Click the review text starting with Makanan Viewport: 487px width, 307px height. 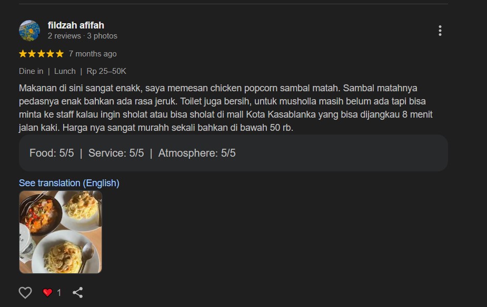click(225, 108)
